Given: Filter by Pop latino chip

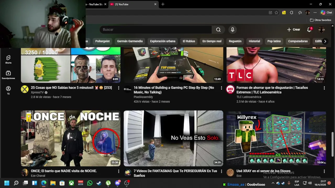Looking at the screenshot, I should tap(274, 41).
